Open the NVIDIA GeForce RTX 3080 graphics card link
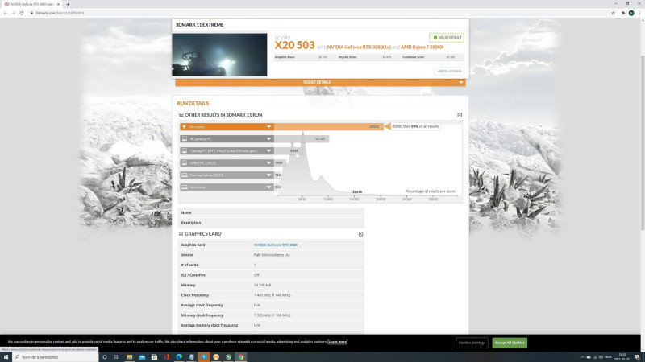Viewport: 645px width, 362px height. 276,245
